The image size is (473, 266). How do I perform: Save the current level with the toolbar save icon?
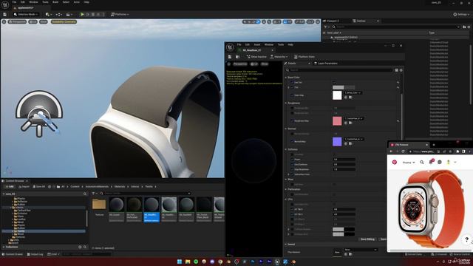(x=5, y=14)
